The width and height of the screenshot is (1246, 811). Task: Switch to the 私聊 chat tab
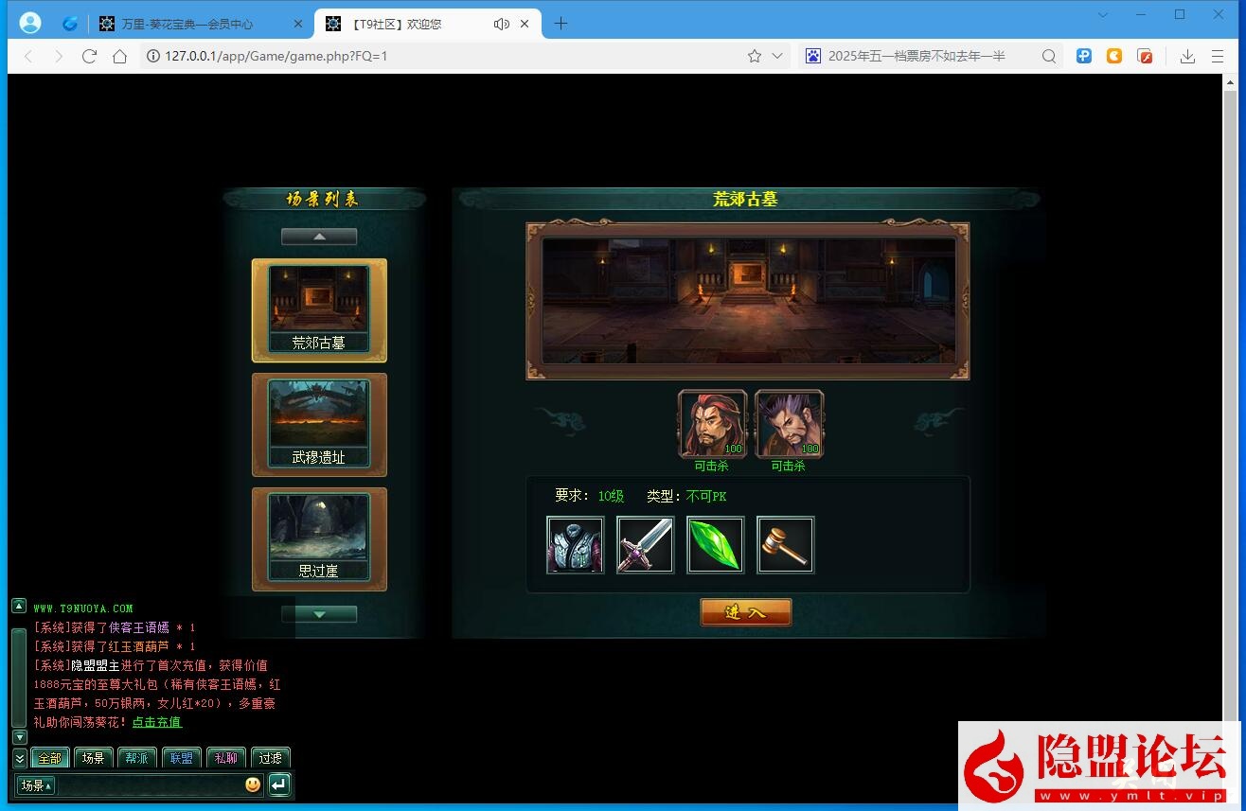click(226, 758)
